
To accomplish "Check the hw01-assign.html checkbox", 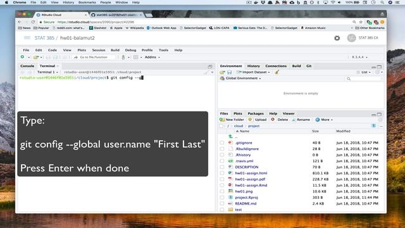I will point(222,173).
